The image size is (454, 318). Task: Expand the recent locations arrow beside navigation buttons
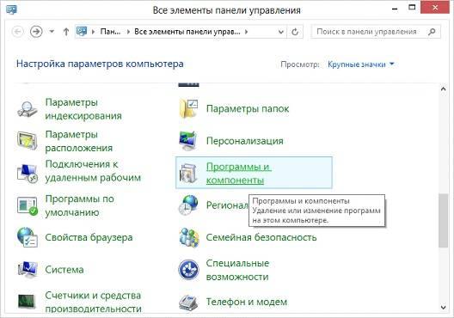pos(52,31)
